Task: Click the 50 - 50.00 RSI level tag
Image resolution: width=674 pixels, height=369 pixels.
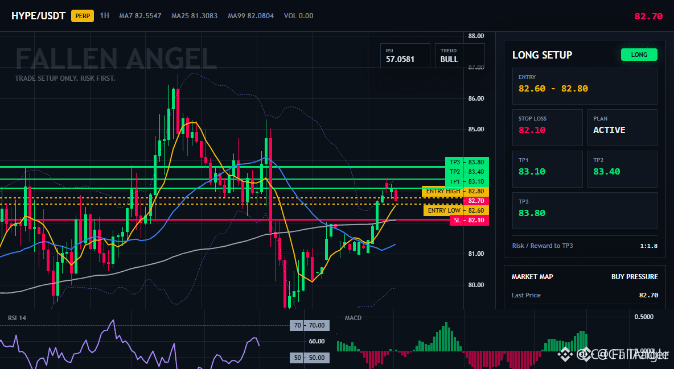Action: point(310,358)
